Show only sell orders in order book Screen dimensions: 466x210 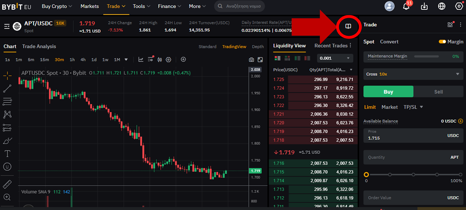(307, 58)
